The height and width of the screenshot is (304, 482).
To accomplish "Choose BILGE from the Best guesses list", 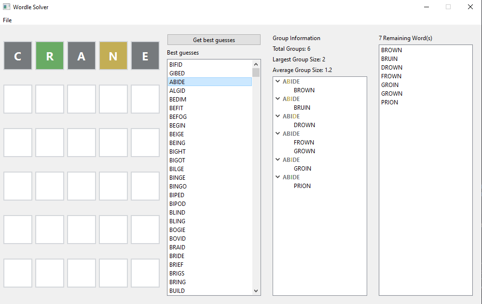I will pyautogui.click(x=210, y=169).
